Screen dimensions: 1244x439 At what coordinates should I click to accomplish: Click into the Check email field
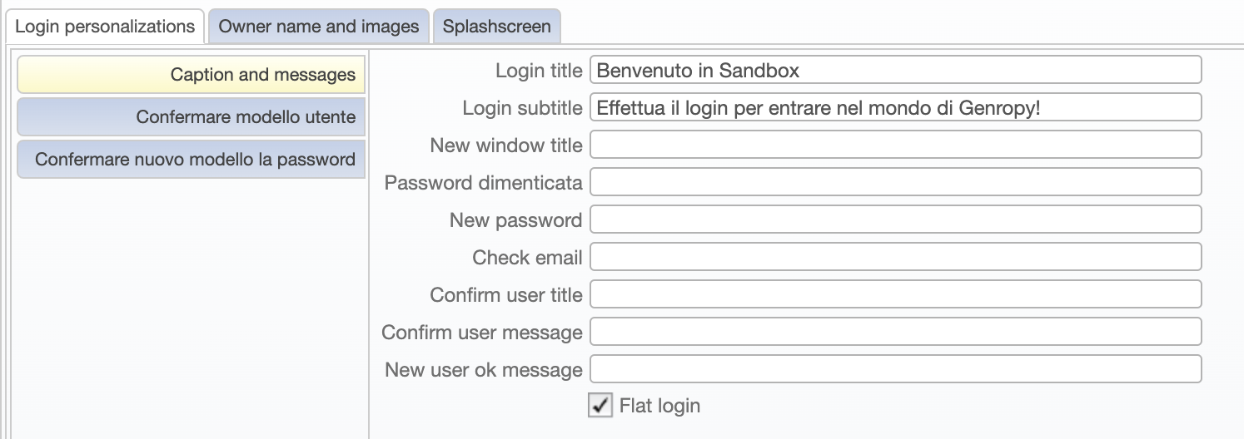click(x=896, y=257)
